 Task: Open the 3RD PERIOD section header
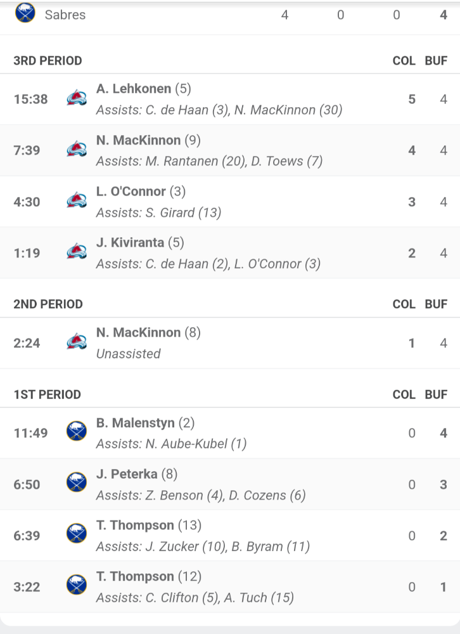tap(48, 61)
